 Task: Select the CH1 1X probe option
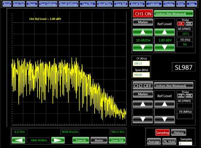pos(181,24)
